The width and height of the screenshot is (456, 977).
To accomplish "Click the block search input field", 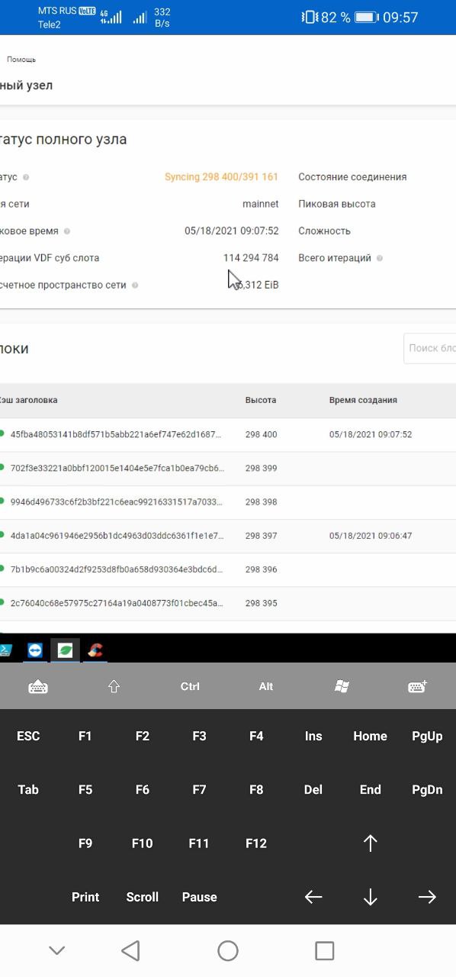I will (x=430, y=348).
